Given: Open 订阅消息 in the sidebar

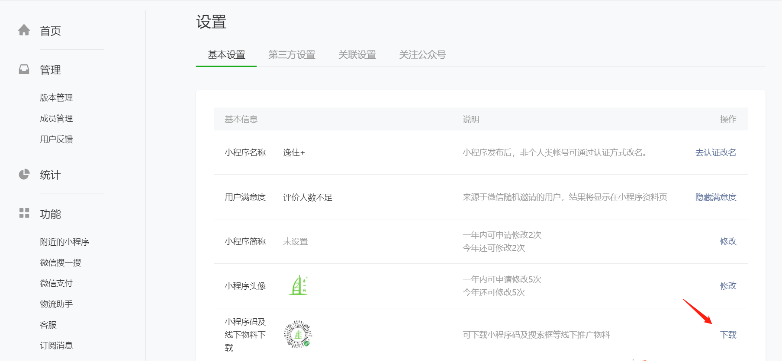Looking at the screenshot, I should (56, 345).
